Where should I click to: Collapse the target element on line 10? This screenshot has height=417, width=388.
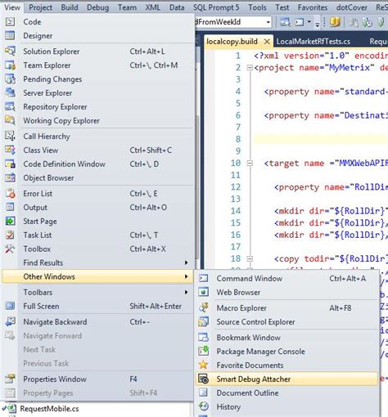(250, 163)
